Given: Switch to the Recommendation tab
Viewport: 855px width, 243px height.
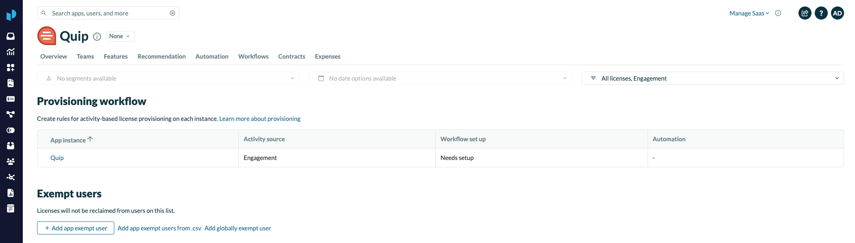Looking at the screenshot, I should [x=161, y=57].
